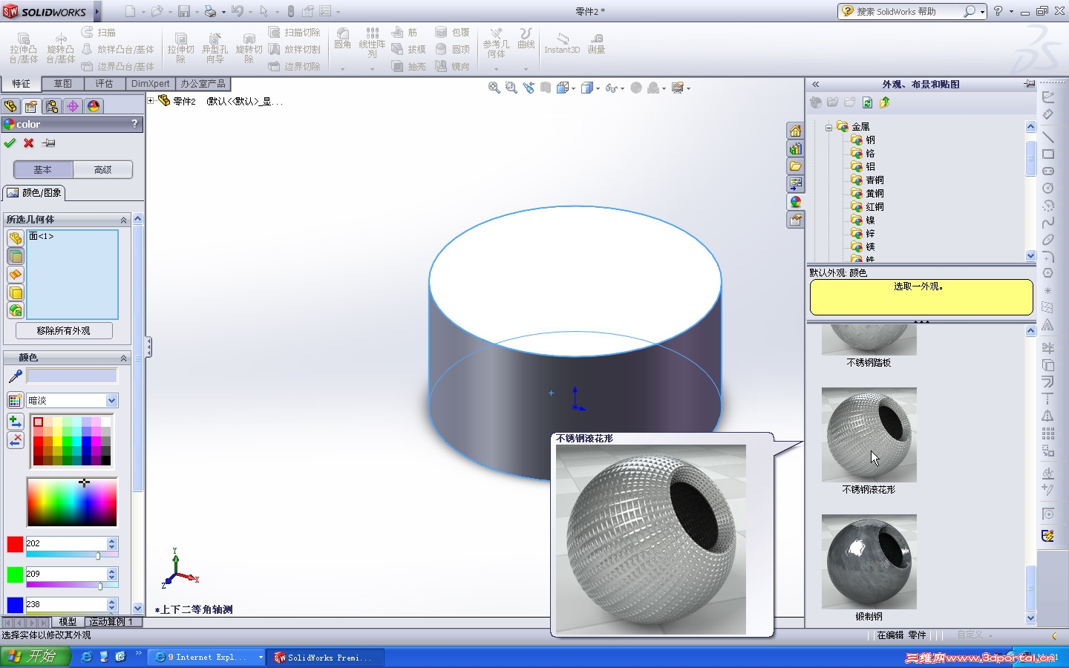Image resolution: width=1069 pixels, height=668 pixels.
Task: Collapse the 金属 tree node
Action: (828, 127)
